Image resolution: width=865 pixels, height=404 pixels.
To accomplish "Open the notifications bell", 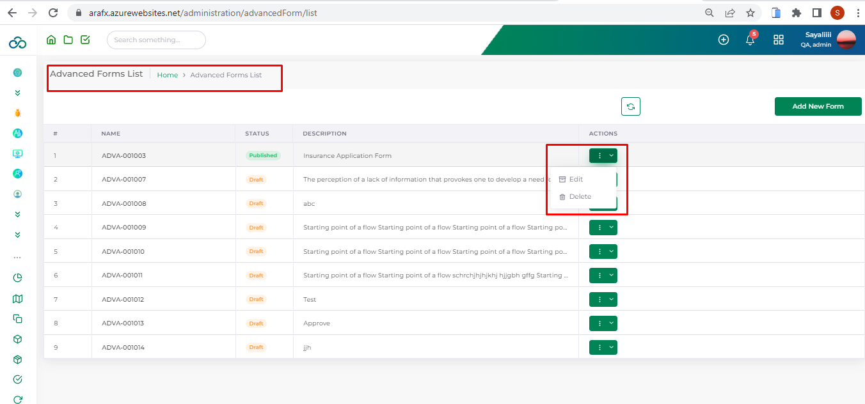I will click(x=750, y=40).
